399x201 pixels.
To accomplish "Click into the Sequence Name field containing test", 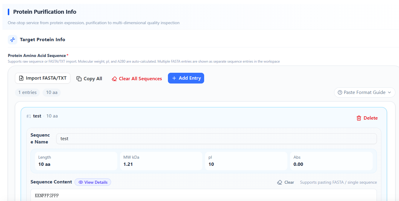I will [x=216, y=139].
